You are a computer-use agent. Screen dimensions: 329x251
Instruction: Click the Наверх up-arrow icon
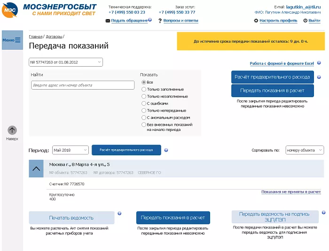12,130
